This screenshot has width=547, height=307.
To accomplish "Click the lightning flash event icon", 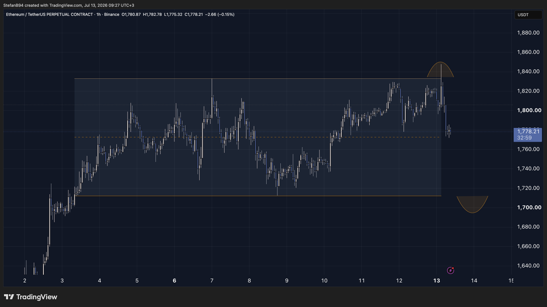I will pyautogui.click(x=450, y=271).
